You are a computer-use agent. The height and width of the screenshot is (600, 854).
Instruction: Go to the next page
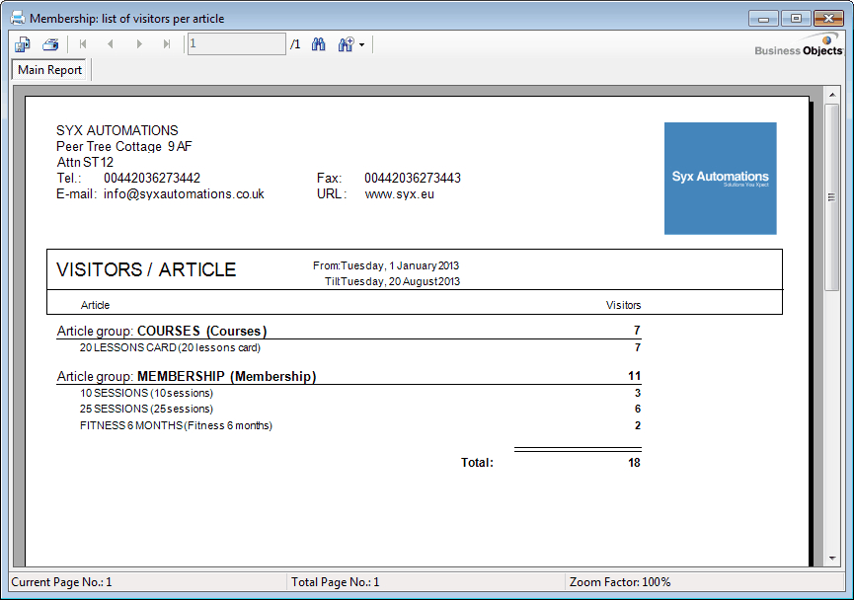[x=139, y=44]
